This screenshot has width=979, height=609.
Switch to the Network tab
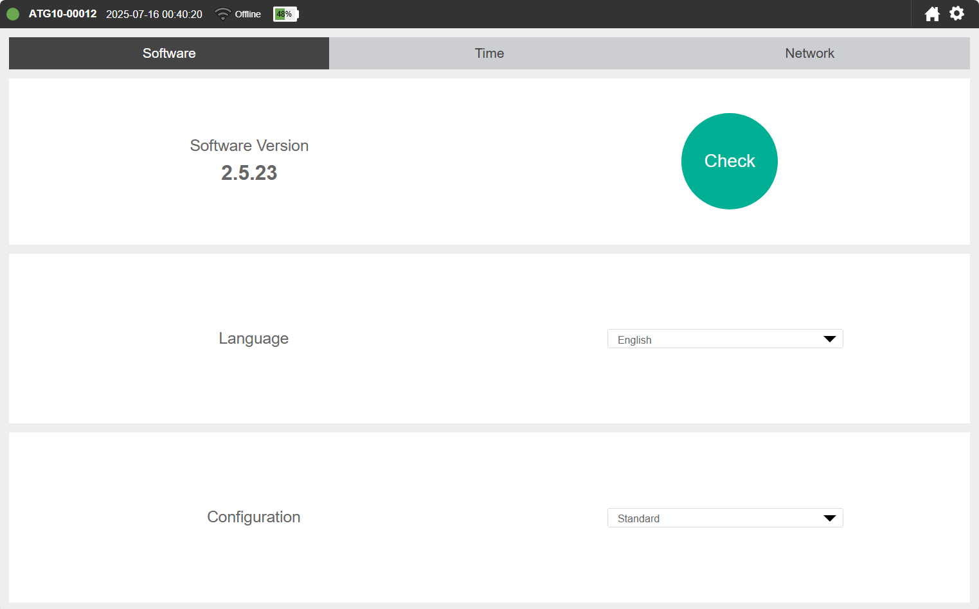809,53
